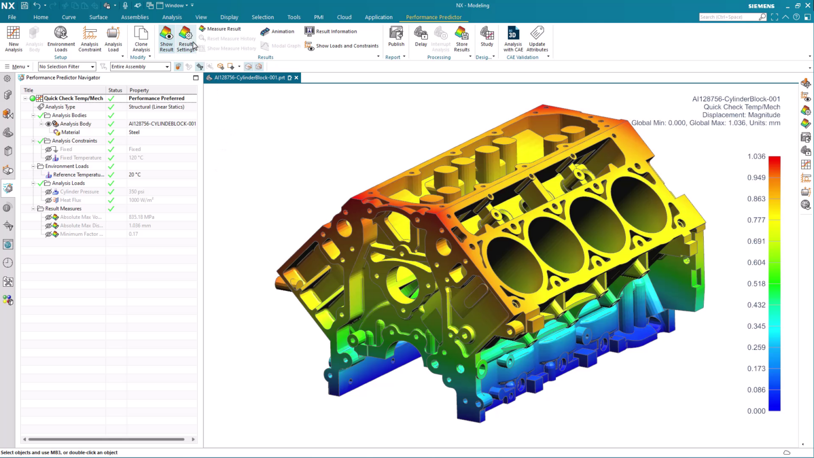This screenshot has width=814, height=458.
Task: Open the History clock sidebar tab
Action: click(8, 263)
